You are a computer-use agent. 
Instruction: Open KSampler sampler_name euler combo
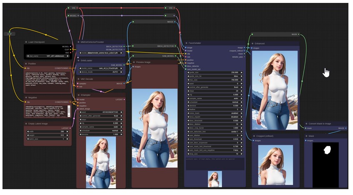(x=101, y=127)
